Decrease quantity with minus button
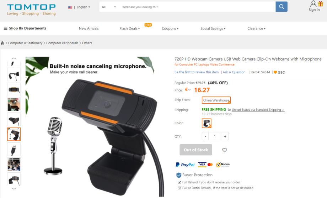Image resolution: width=327 pixels, height=198 pixels. (205, 136)
